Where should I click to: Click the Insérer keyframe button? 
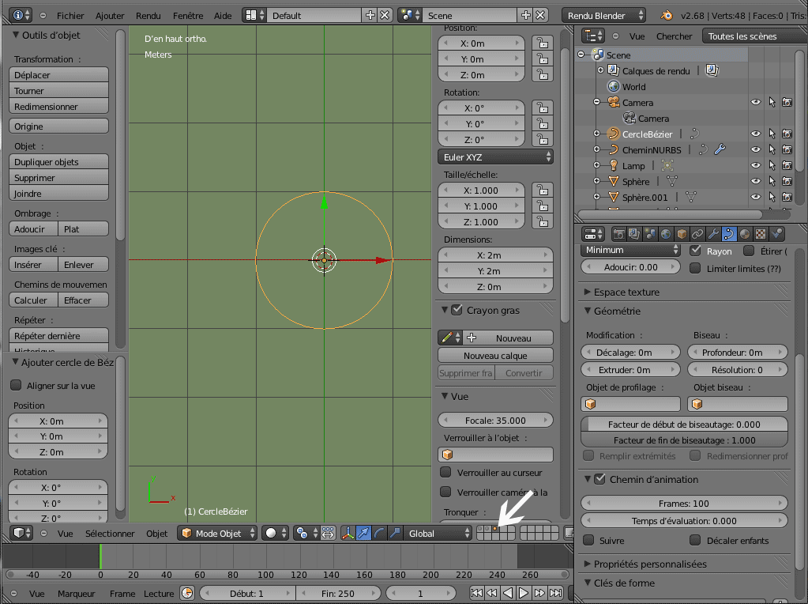(33, 265)
